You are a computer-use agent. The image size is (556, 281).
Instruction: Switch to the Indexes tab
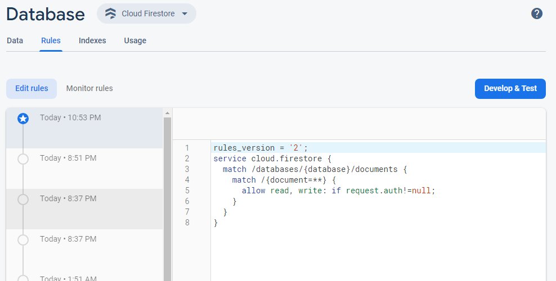(x=92, y=40)
